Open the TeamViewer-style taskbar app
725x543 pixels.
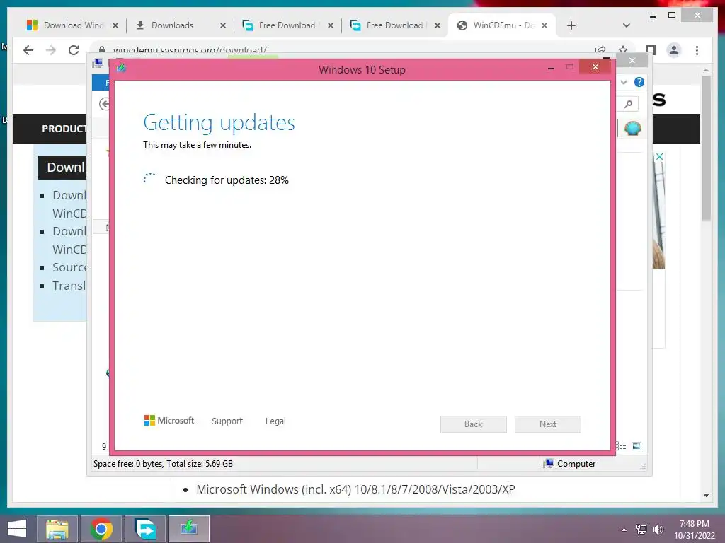[x=145, y=529]
